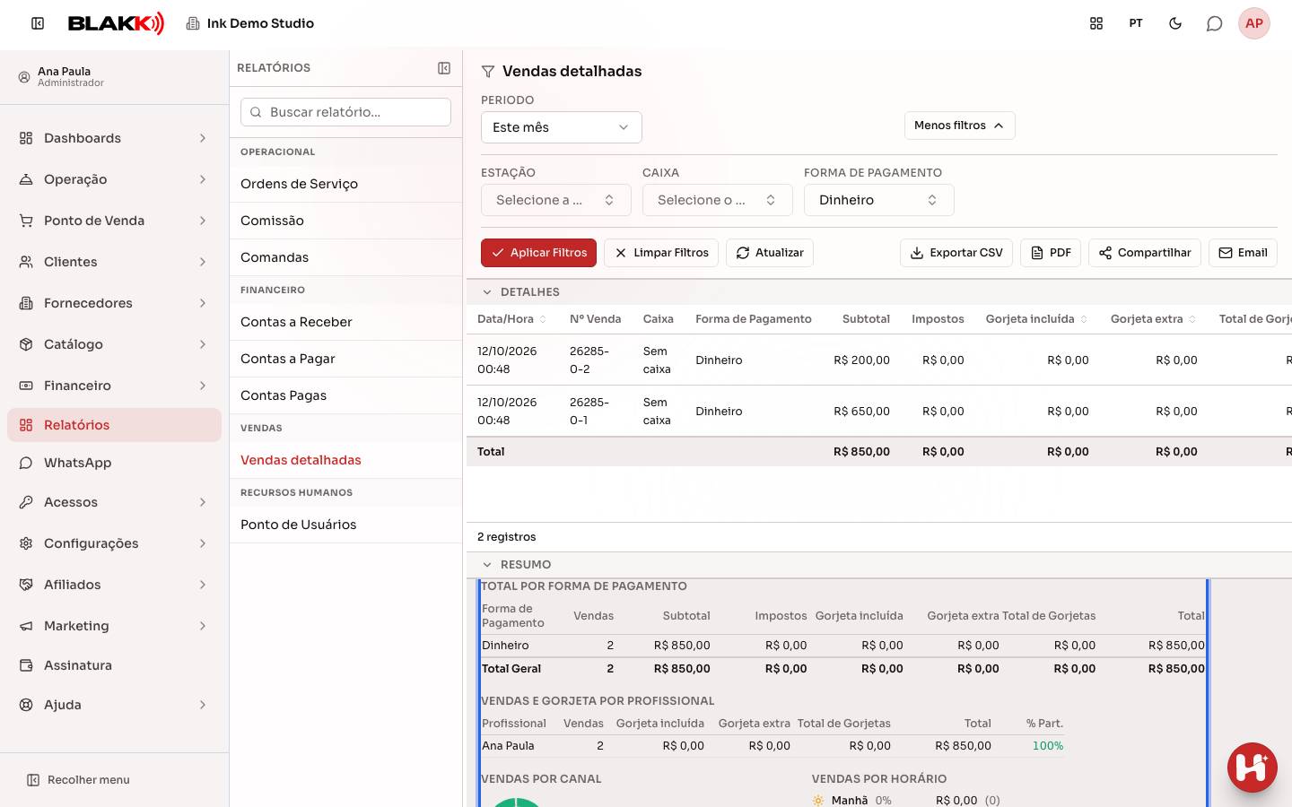Open the AP user avatar menu
The image size is (1292, 807).
1254,23
